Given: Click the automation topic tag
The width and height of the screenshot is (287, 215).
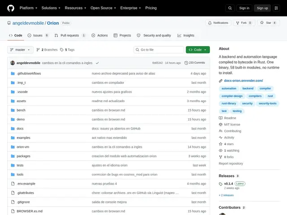Looking at the screenshot, I should pos(229,89).
